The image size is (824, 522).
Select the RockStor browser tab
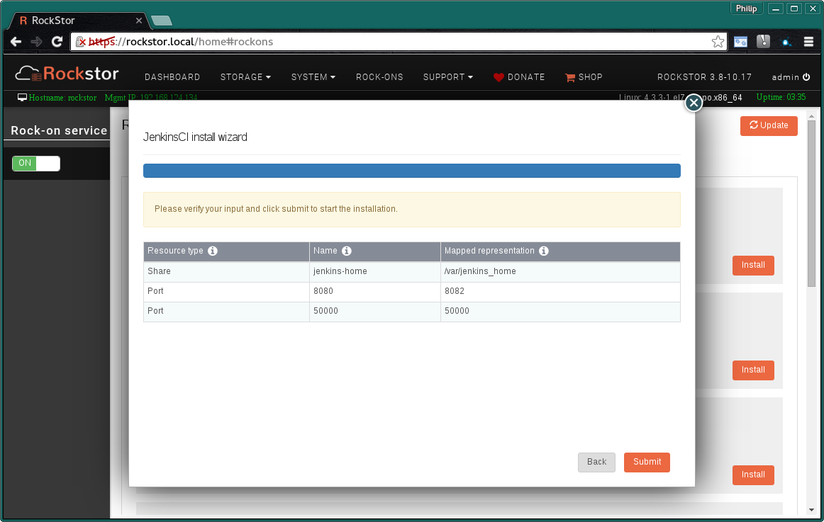[x=79, y=21]
